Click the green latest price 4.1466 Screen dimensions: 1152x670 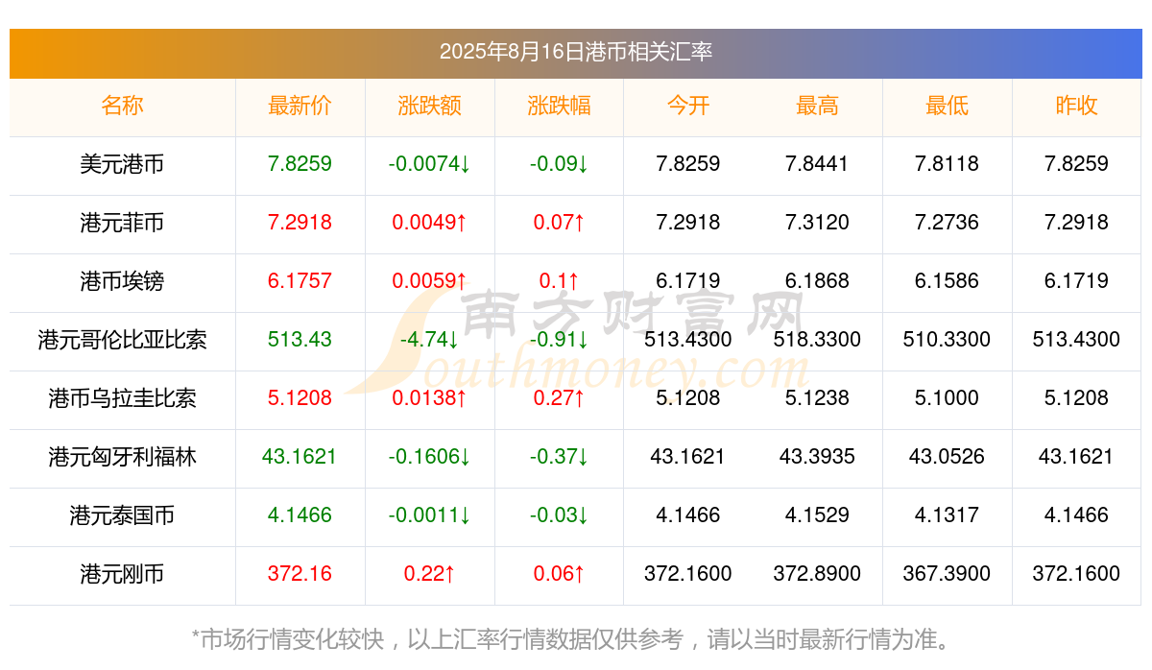tap(300, 515)
